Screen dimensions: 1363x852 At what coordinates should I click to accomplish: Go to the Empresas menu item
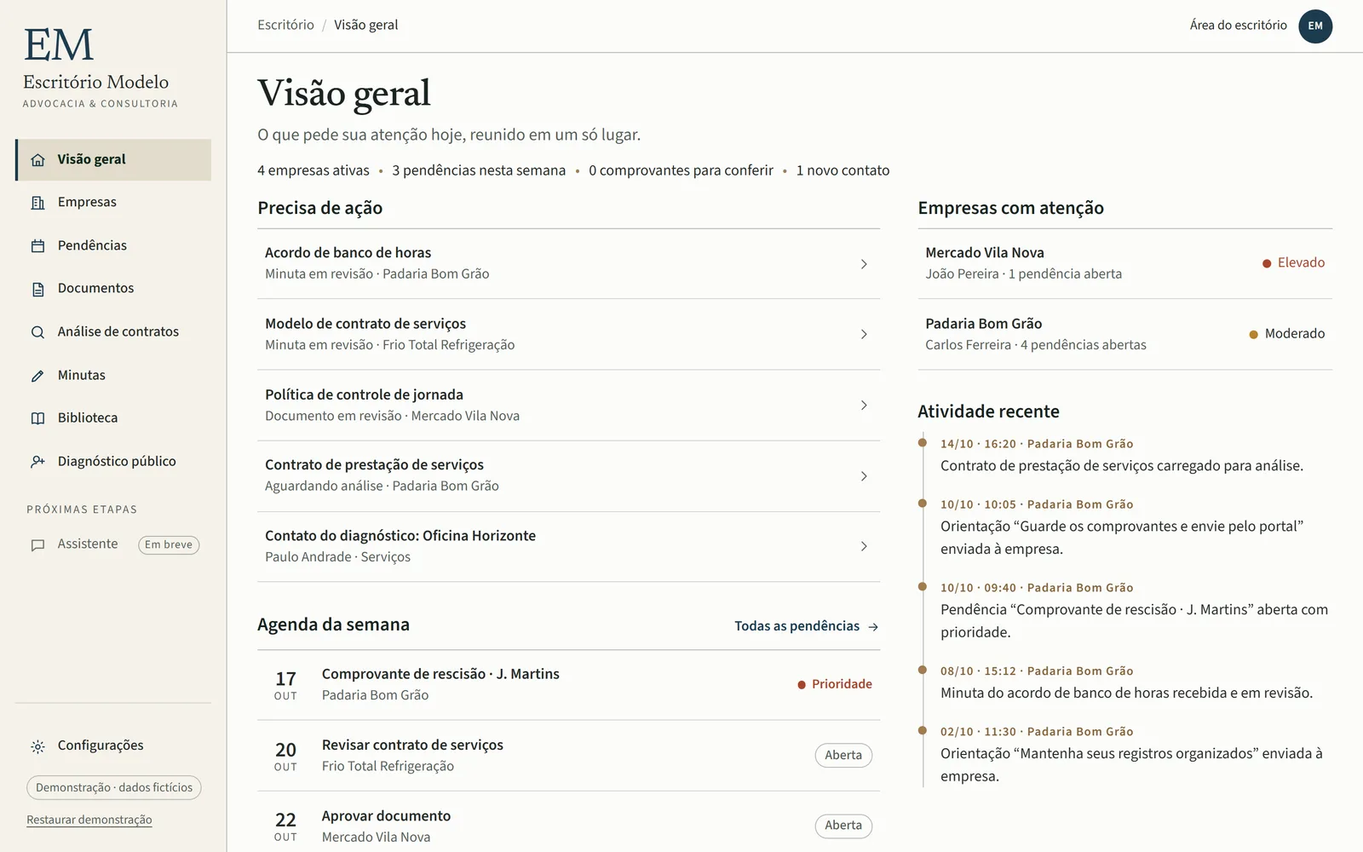(x=113, y=203)
